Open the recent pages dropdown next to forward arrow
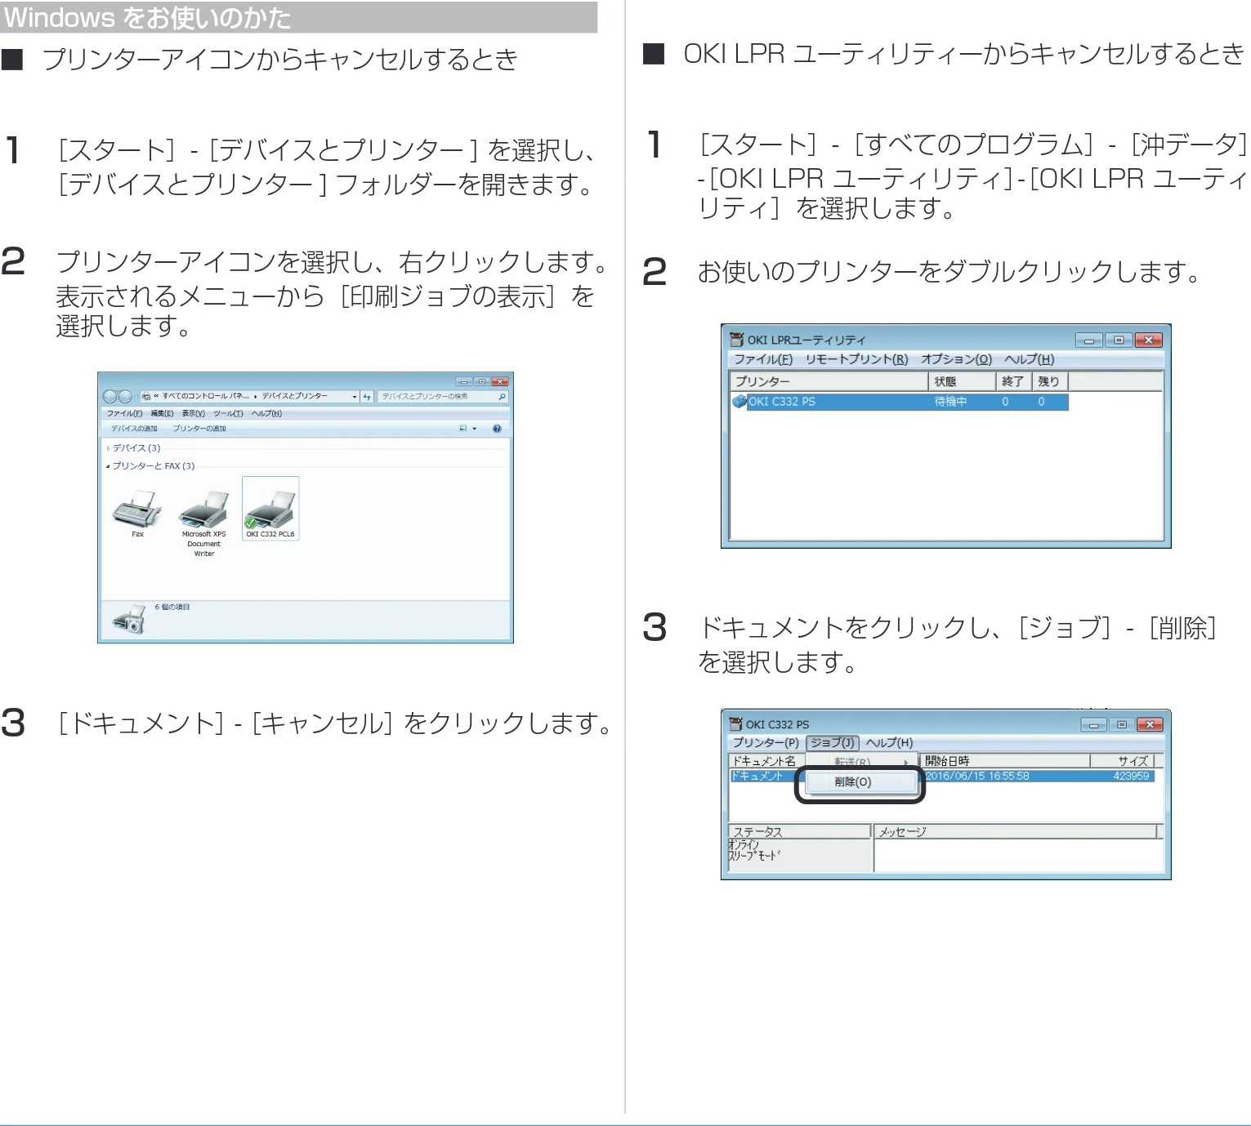 (x=136, y=397)
